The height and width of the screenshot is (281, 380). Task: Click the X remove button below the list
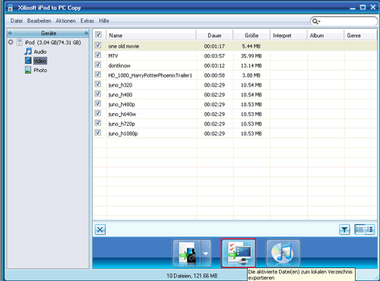(x=100, y=230)
